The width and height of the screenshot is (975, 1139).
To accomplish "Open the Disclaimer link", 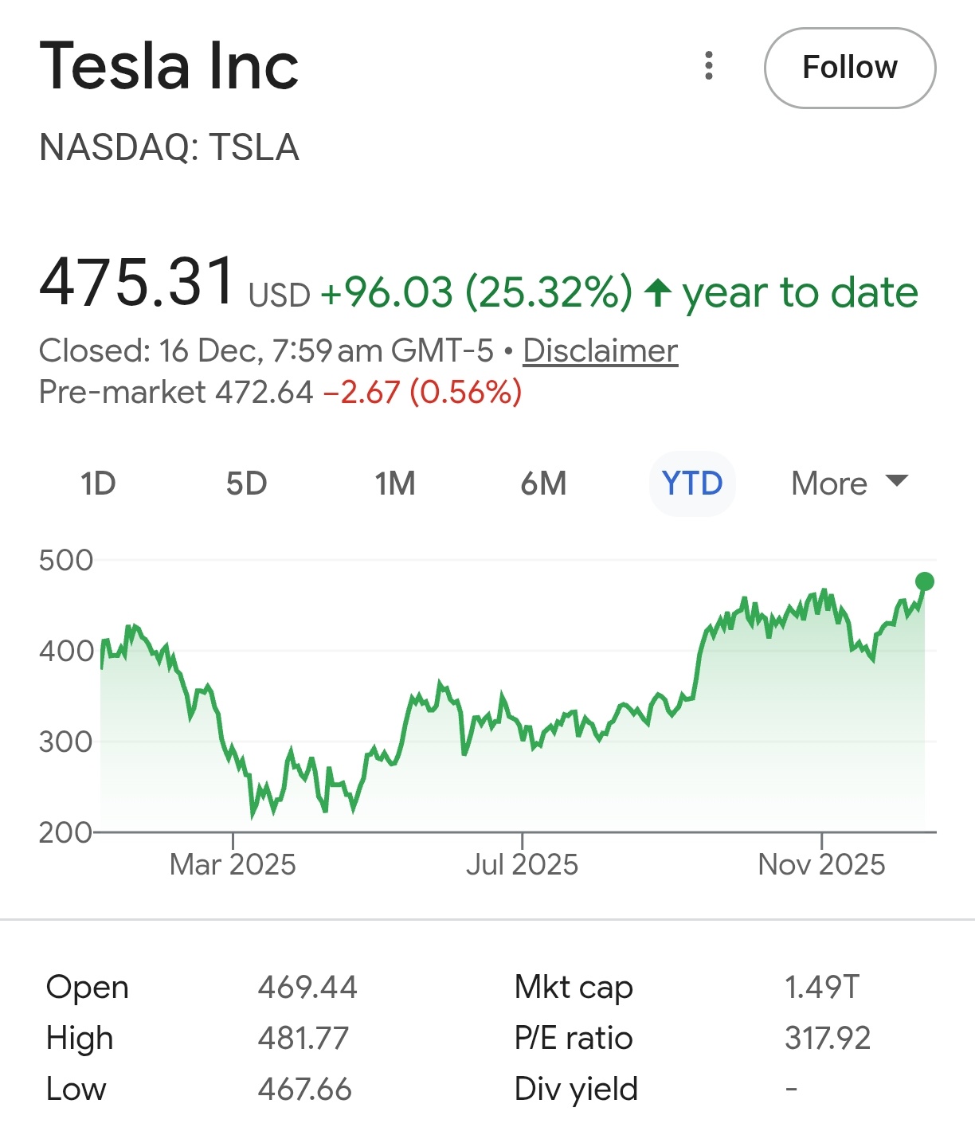I will (x=600, y=350).
